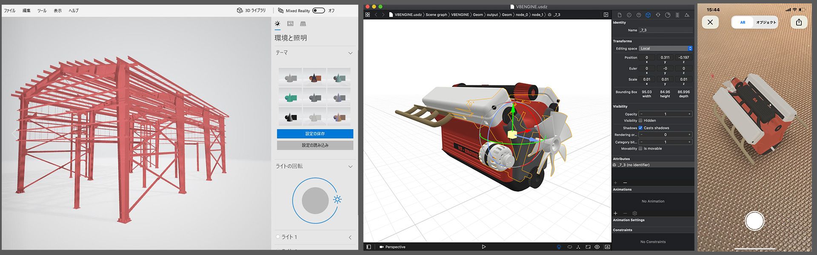Image resolution: width=817 pixels, height=255 pixels.
Task: Open the Scene inspector mountain icon
Action: click(687, 15)
